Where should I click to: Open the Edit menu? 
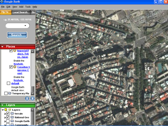point(8,7)
